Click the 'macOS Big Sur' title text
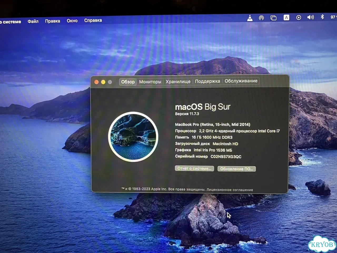 pos(203,107)
